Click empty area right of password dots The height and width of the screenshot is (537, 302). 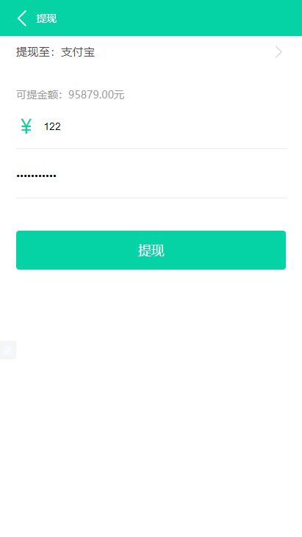coord(171,176)
